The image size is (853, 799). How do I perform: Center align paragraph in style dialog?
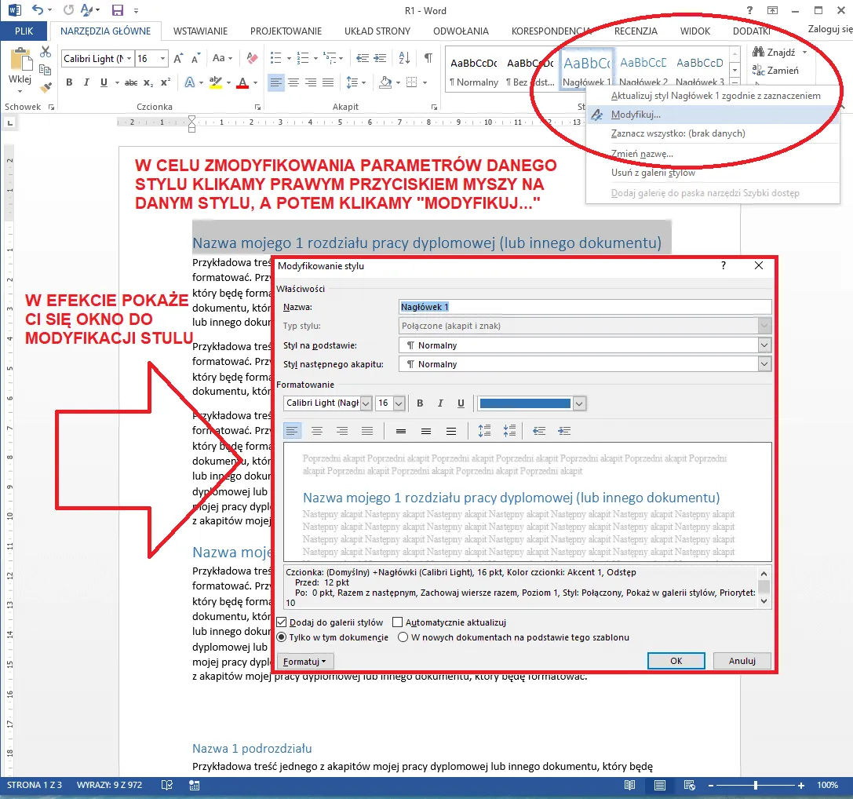pyautogui.click(x=317, y=431)
